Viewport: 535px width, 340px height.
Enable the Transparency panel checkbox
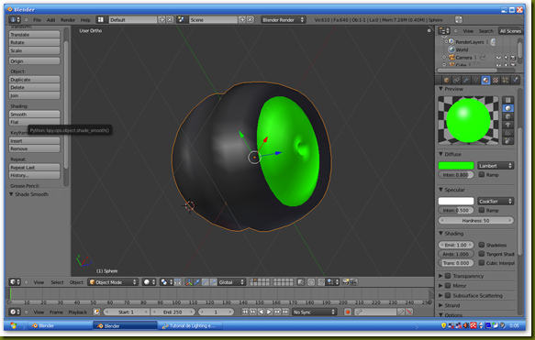coord(448,276)
